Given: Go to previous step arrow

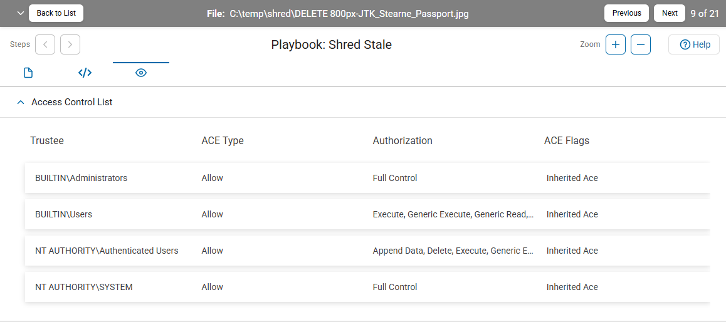Looking at the screenshot, I should (x=45, y=44).
